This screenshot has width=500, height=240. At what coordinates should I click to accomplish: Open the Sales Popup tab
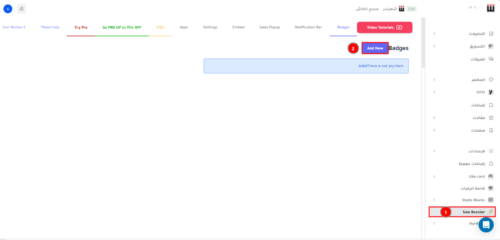tap(269, 27)
